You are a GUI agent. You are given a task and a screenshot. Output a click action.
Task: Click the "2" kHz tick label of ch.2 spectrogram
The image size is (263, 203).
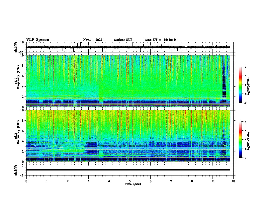(x=23, y=152)
